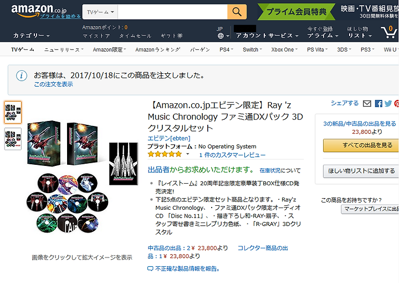This screenshot has width=399, height=283.
Task: Click ほしい物リストに追加する button
Action: (361, 171)
